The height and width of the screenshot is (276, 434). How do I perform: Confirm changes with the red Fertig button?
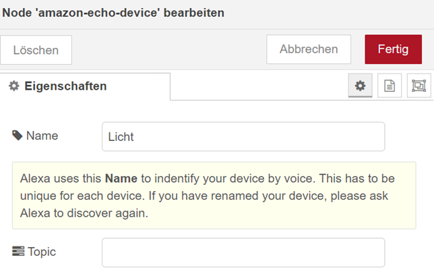click(x=393, y=49)
